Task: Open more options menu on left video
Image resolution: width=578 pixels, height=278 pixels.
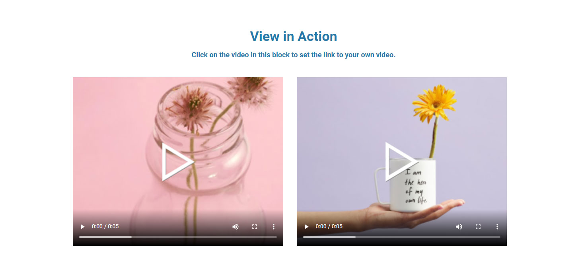Action: (274, 227)
